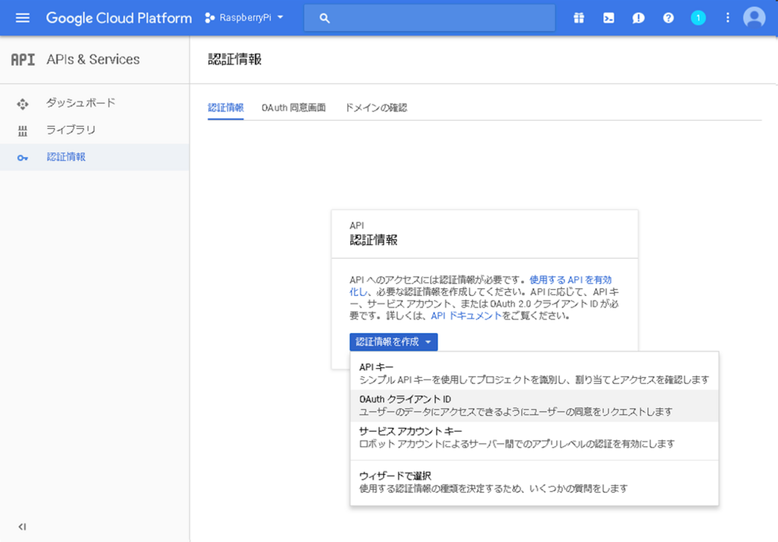Click the library icon in sidebar

22,131
